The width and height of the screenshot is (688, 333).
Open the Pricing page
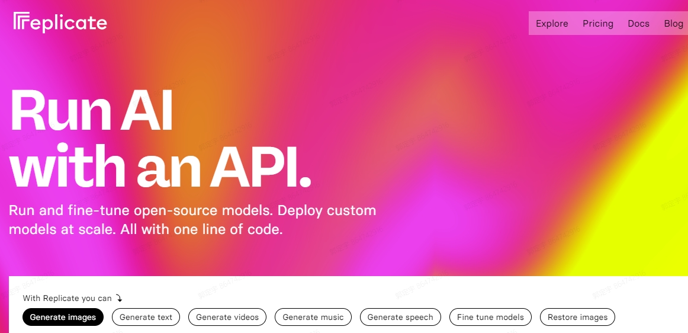click(597, 24)
